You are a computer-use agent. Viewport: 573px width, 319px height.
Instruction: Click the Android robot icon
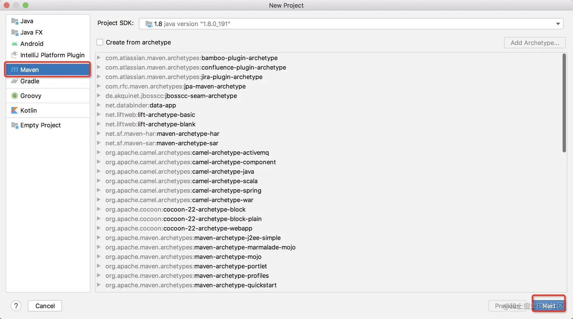[15, 44]
